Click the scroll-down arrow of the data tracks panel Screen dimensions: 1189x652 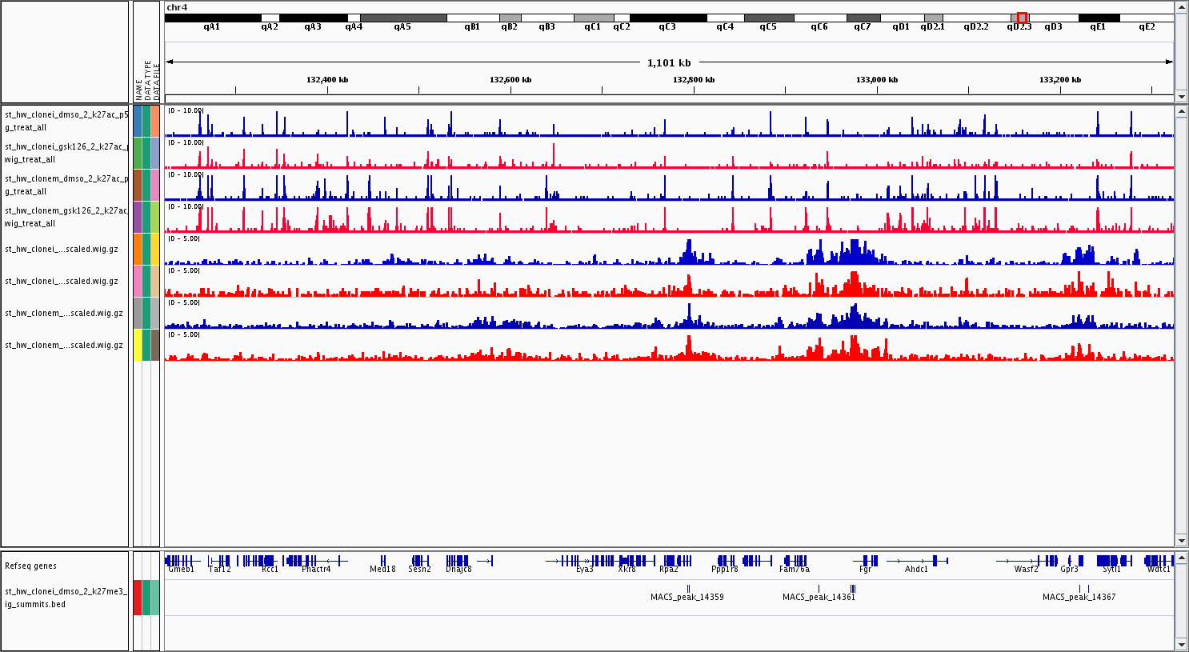(x=1181, y=541)
